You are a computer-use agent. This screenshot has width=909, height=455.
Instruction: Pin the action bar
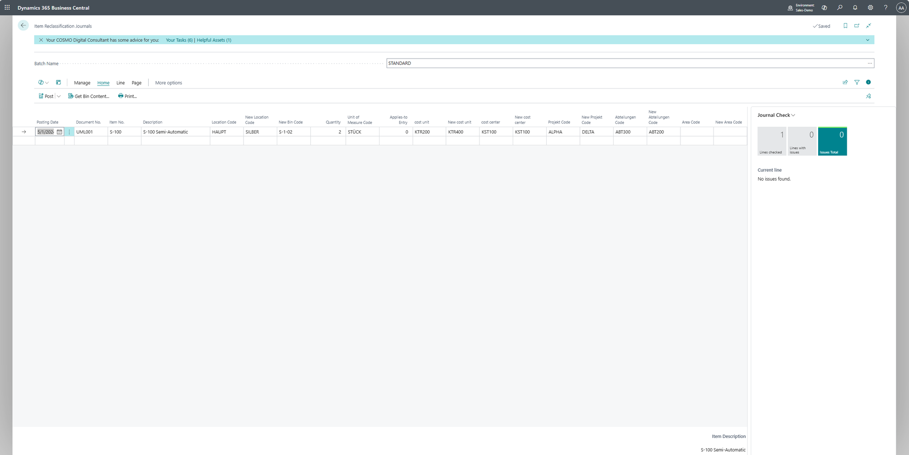(x=868, y=96)
